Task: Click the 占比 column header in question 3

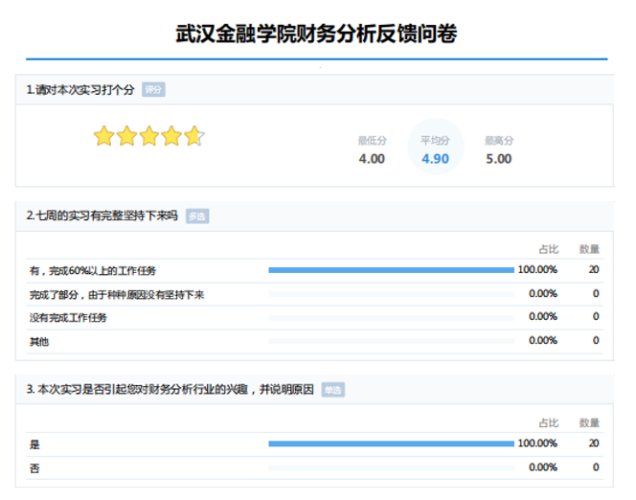Action: click(549, 423)
